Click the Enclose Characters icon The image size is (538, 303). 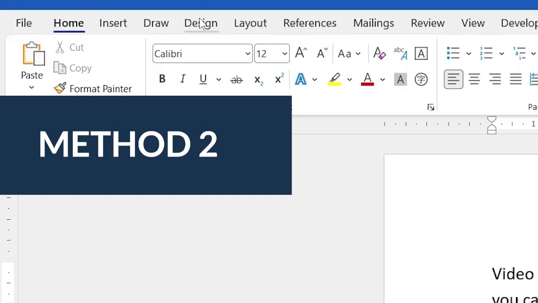pos(421,79)
